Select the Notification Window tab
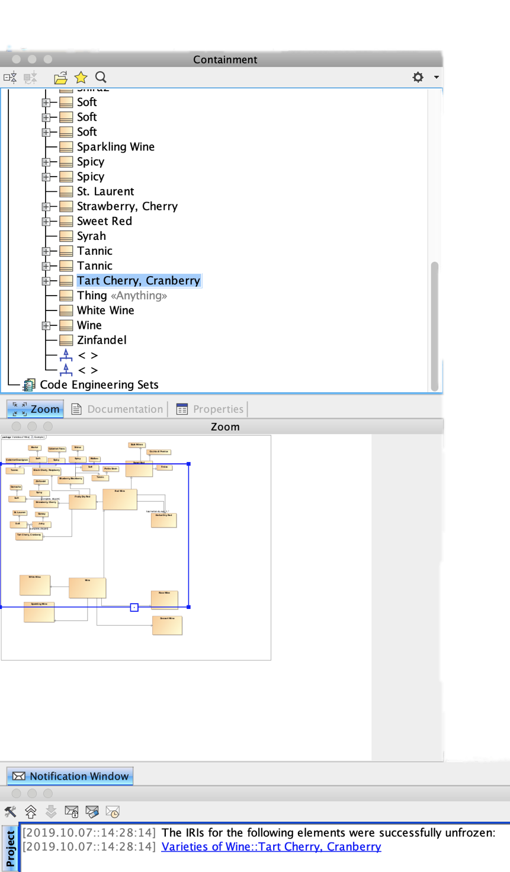The width and height of the screenshot is (510, 872). coord(70,776)
